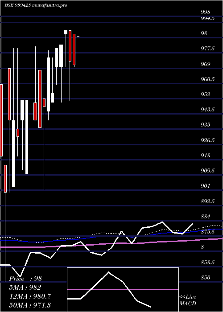This screenshot has height=312, width=223.
Task: Open the MACD inset chart box
Action: pos(123,290)
